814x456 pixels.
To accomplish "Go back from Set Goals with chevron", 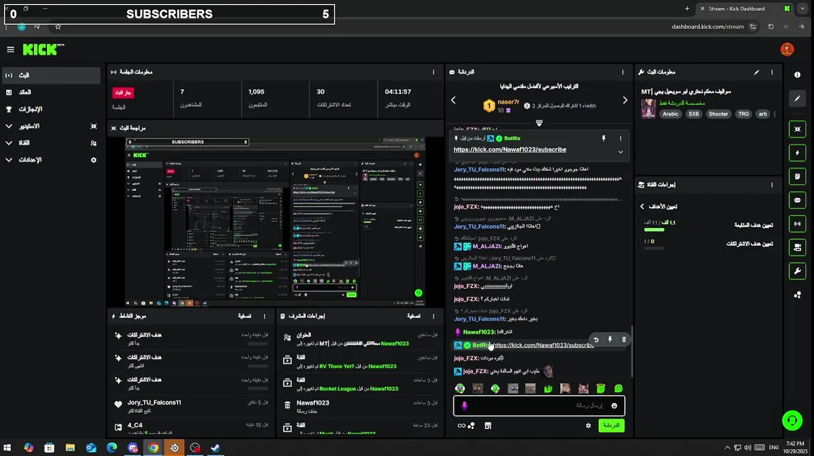I will click(x=642, y=206).
